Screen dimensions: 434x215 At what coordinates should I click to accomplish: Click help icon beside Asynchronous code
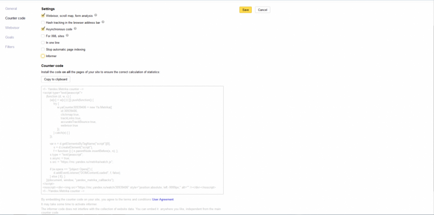[x=75, y=29]
